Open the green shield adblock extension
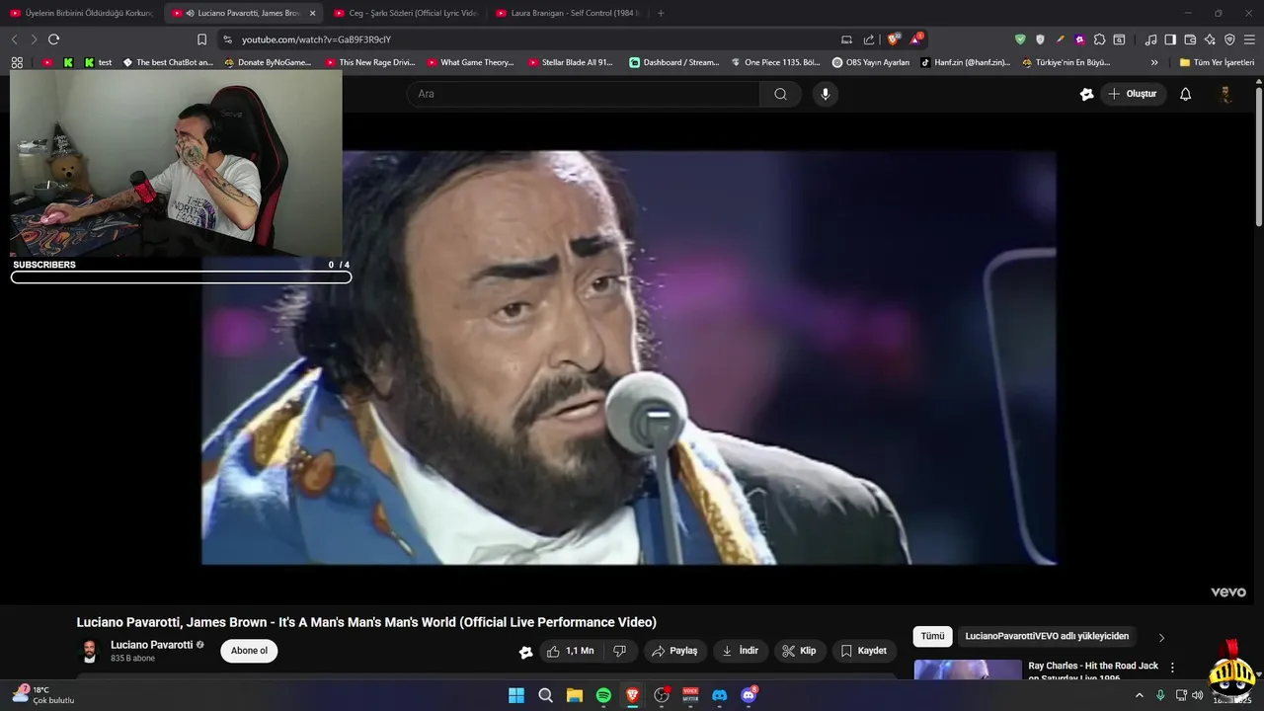 point(1020,39)
